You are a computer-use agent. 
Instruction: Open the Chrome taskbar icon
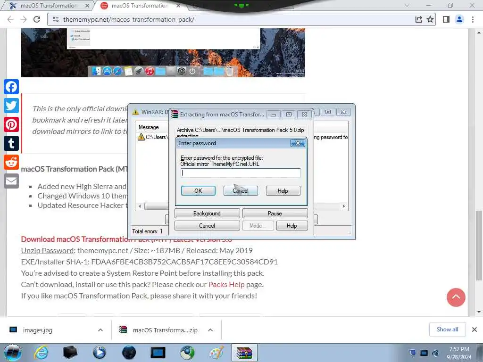(187, 353)
